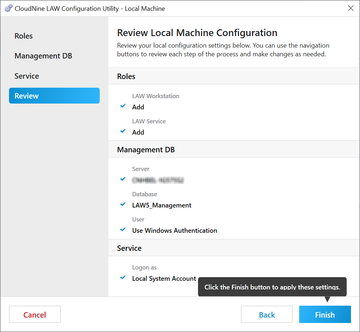
Task: Click the Review Local Machine Configuration heading
Action: click(x=197, y=33)
